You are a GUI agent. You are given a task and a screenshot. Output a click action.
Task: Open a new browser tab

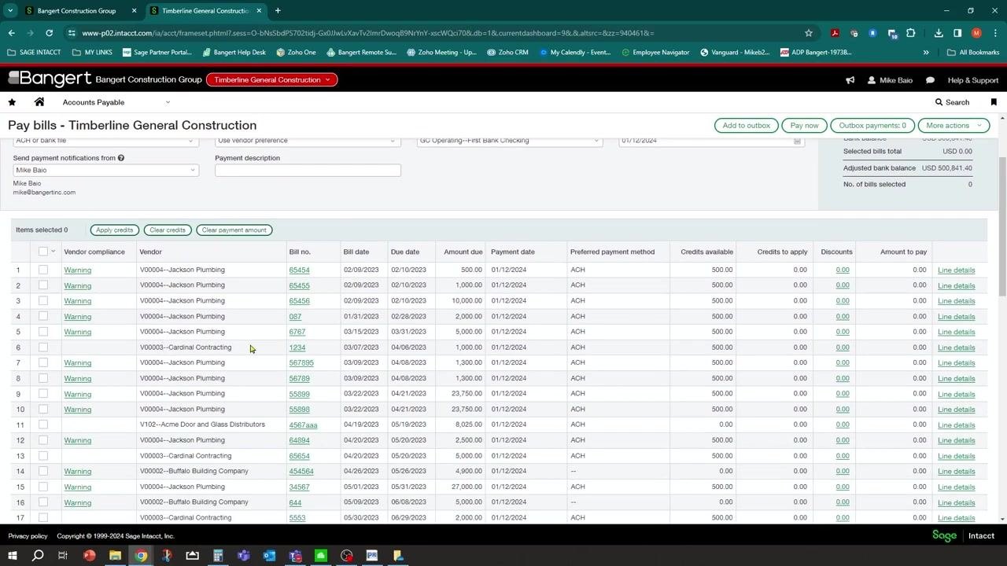coord(278,11)
